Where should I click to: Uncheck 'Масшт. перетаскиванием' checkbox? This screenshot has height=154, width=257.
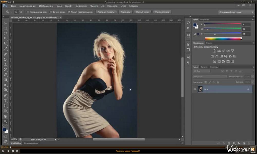[69, 12]
